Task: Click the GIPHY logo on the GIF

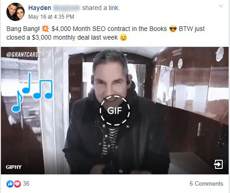Action: pyautogui.click(x=14, y=167)
